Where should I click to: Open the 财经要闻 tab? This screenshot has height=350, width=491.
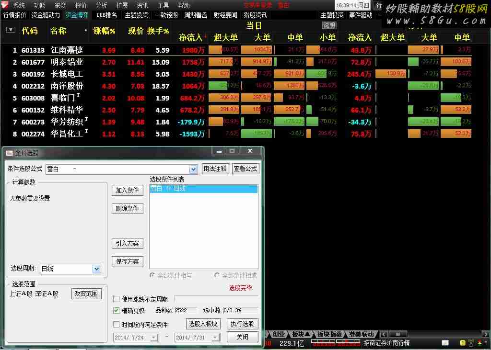click(x=225, y=15)
